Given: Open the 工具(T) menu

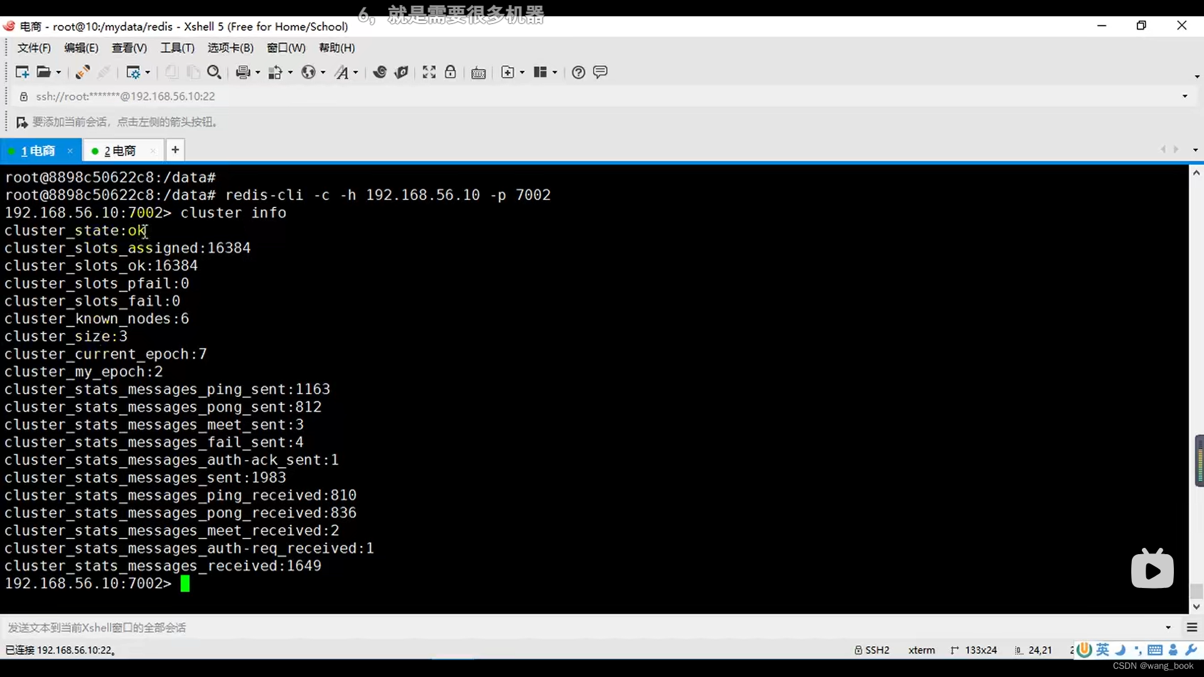Looking at the screenshot, I should [x=177, y=48].
